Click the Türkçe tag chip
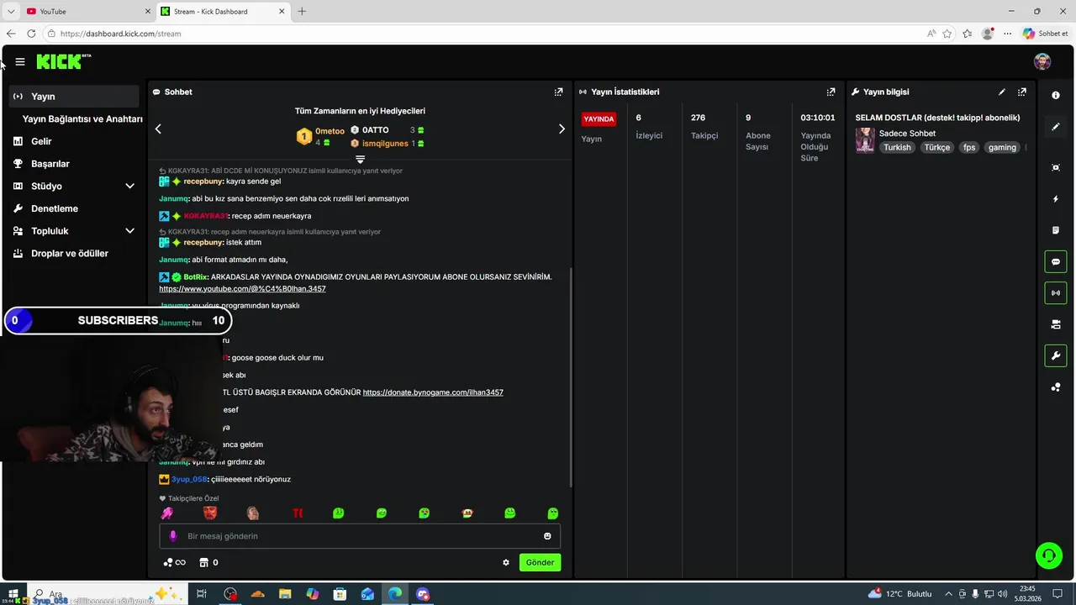This screenshot has height=605, width=1076. pyautogui.click(x=936, y=147)
